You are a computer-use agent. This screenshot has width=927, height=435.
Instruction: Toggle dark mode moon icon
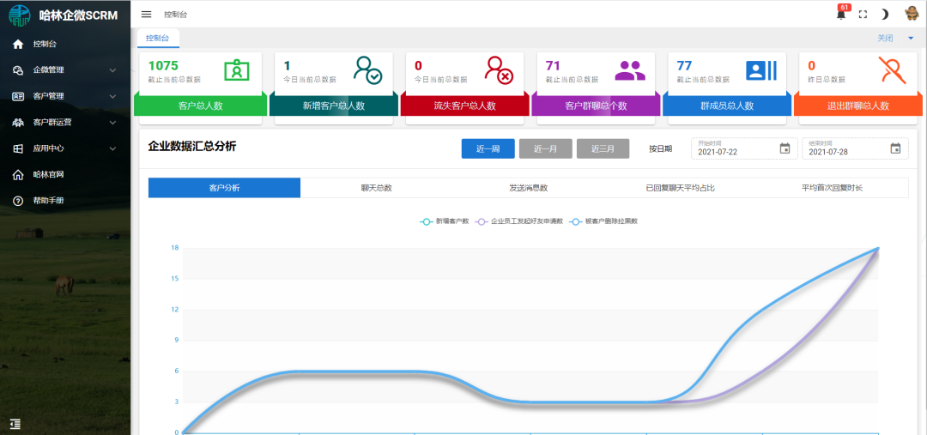pos(884,15)
